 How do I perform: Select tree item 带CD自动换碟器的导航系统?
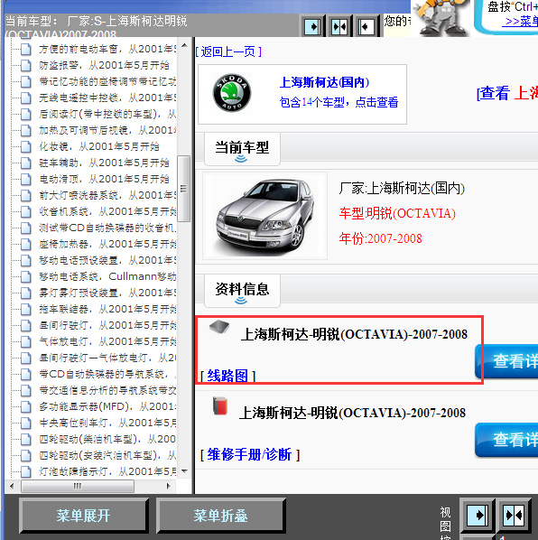coord(107,374)
